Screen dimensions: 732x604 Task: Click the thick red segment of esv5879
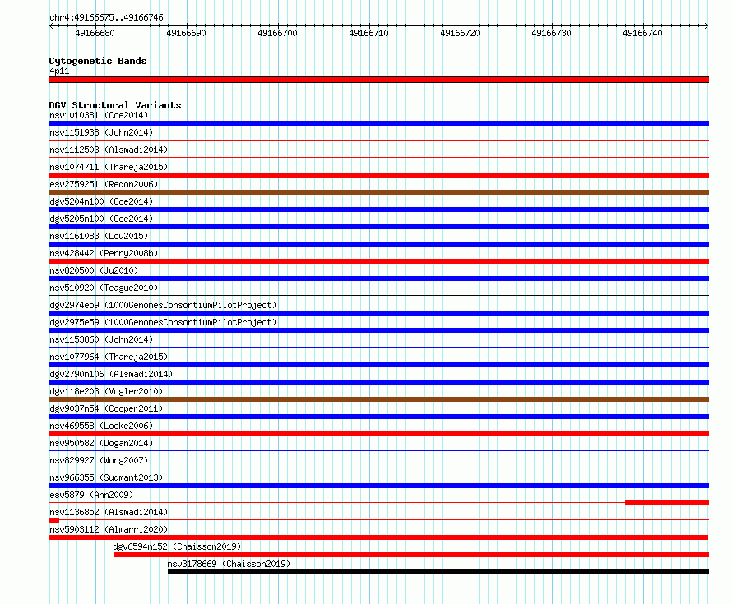(x=667, y=503)
